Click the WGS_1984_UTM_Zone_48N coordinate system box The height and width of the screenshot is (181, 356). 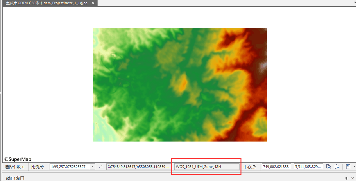[207, 167]
